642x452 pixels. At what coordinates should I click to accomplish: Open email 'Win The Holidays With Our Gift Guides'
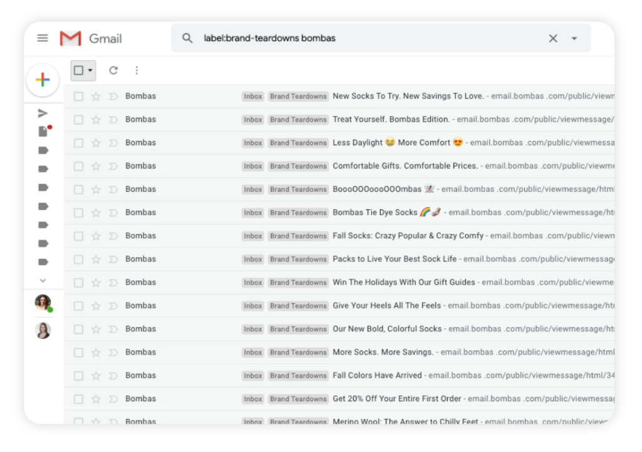pyautogui.click(x=339, y=283)
